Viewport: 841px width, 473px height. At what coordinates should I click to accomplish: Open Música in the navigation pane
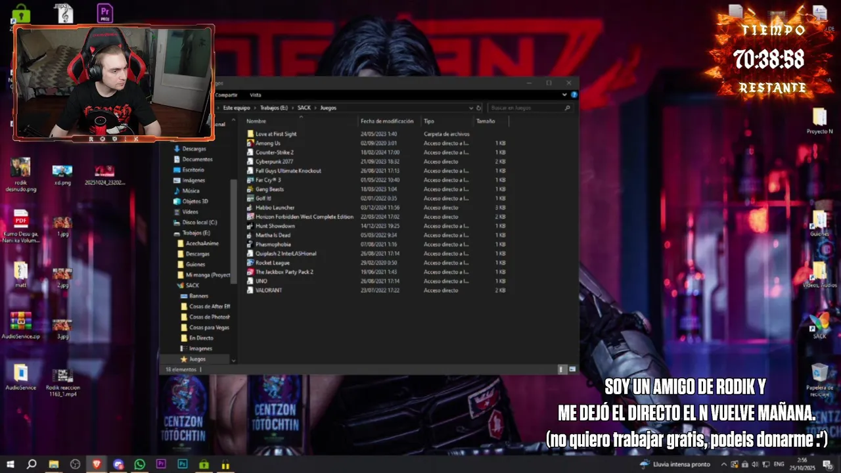[191, 191]
